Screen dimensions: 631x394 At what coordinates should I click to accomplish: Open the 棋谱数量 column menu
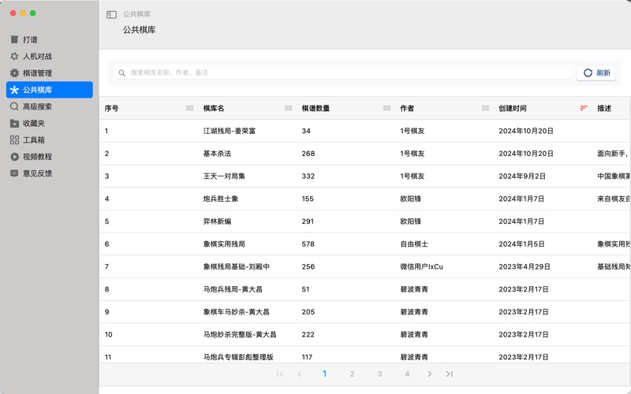click(x=386, y=108)
